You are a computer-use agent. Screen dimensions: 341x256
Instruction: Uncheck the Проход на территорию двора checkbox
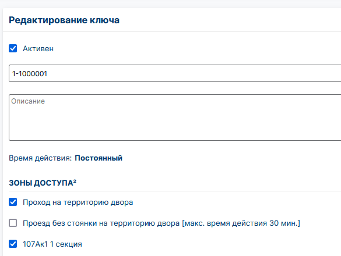(13, 202)
